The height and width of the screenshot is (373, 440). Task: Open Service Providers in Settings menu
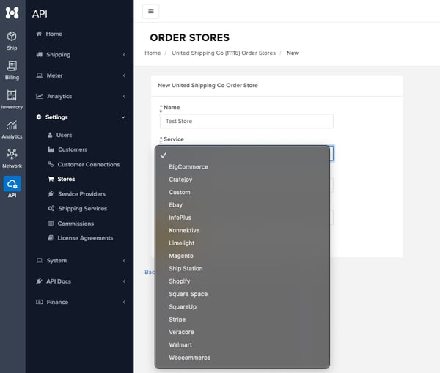81,194
